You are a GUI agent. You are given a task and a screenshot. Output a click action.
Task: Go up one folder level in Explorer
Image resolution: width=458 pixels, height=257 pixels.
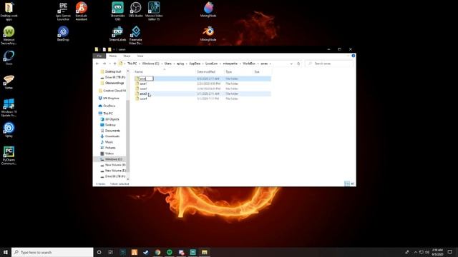click(114, 64)
